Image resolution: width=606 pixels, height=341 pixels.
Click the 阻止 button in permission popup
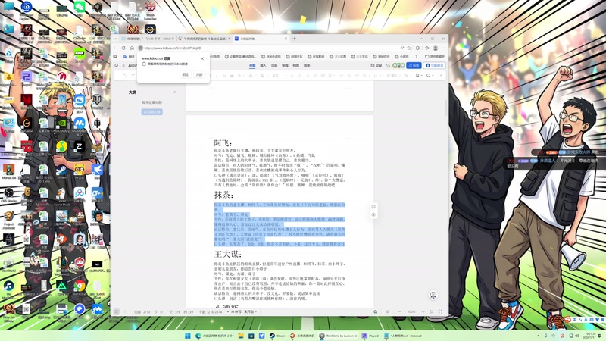[x=186, y=74]
